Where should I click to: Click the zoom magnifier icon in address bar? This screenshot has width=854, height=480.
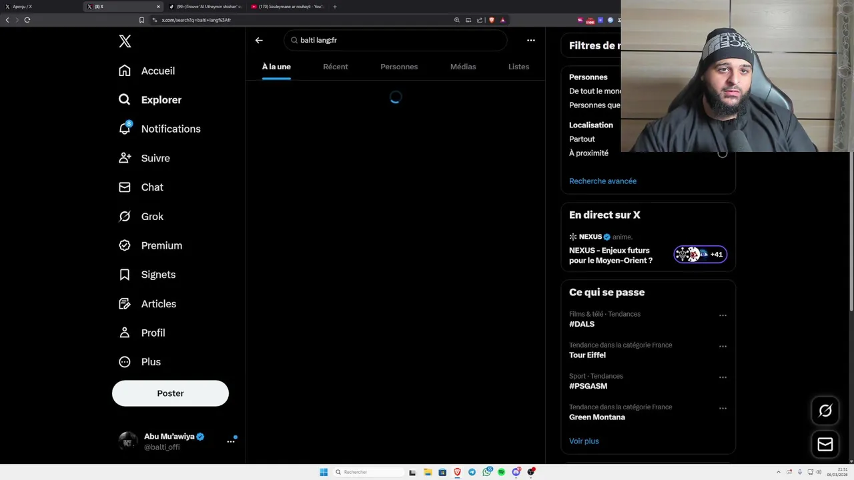coord(457,20)
